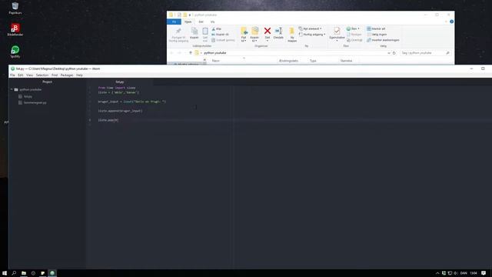Open the Filer tab in File Explorer
492x277 pixels.
(x=174, y=22)
